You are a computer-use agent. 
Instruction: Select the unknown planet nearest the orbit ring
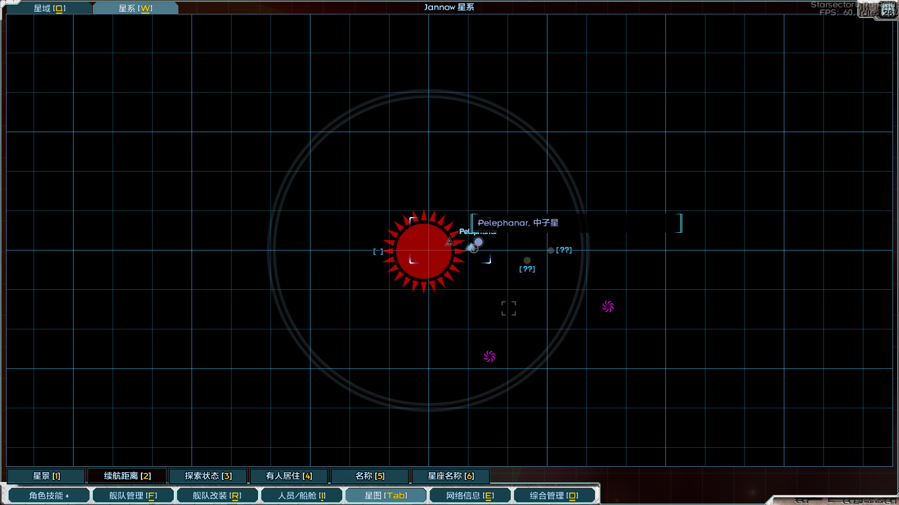(551, 251)
